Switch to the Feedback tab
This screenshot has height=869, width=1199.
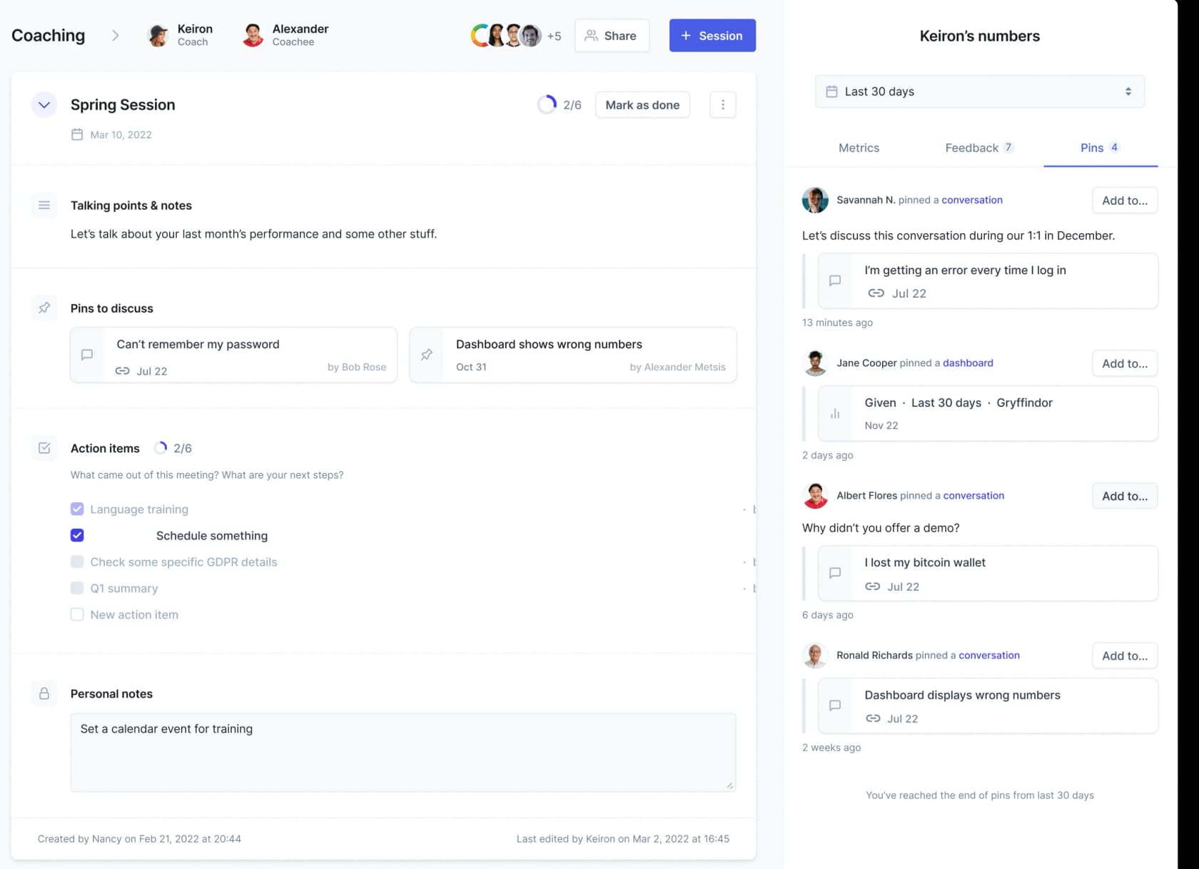pos(978,148)
